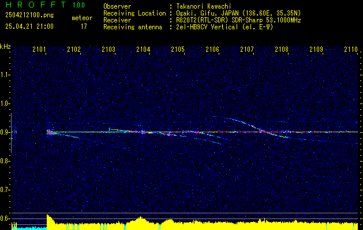Image resolution: width=363 pixels, height=230 pixels.
Task: Click the word meteor above the count
Action: click(x=82, y=18)
